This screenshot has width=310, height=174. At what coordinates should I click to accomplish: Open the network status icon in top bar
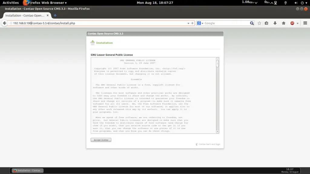point(275,3)
